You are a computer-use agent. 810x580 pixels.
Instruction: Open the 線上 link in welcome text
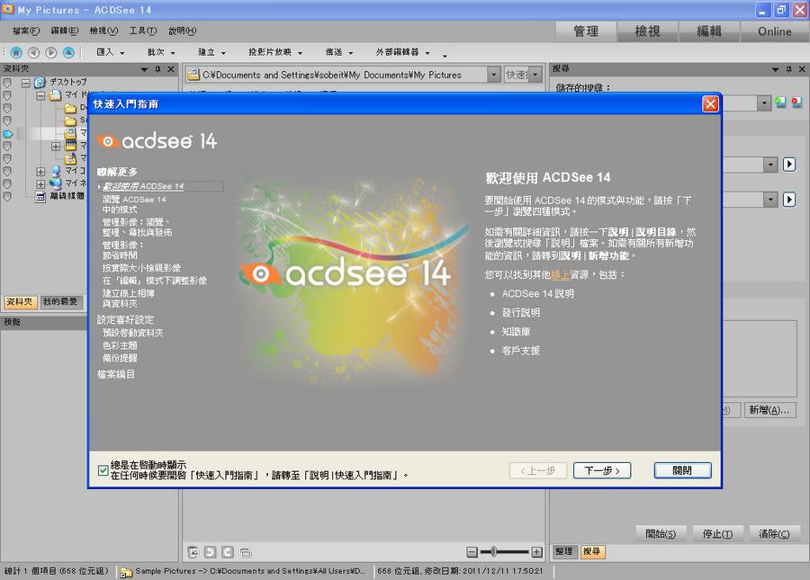[561, 275]
